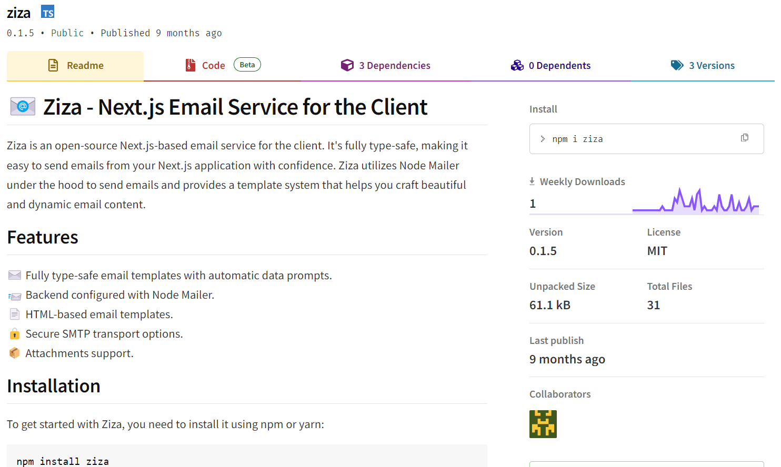Switch to the Code tab
Image resolution: width=781 pixels, height=467 pixels.
[213, 66]
